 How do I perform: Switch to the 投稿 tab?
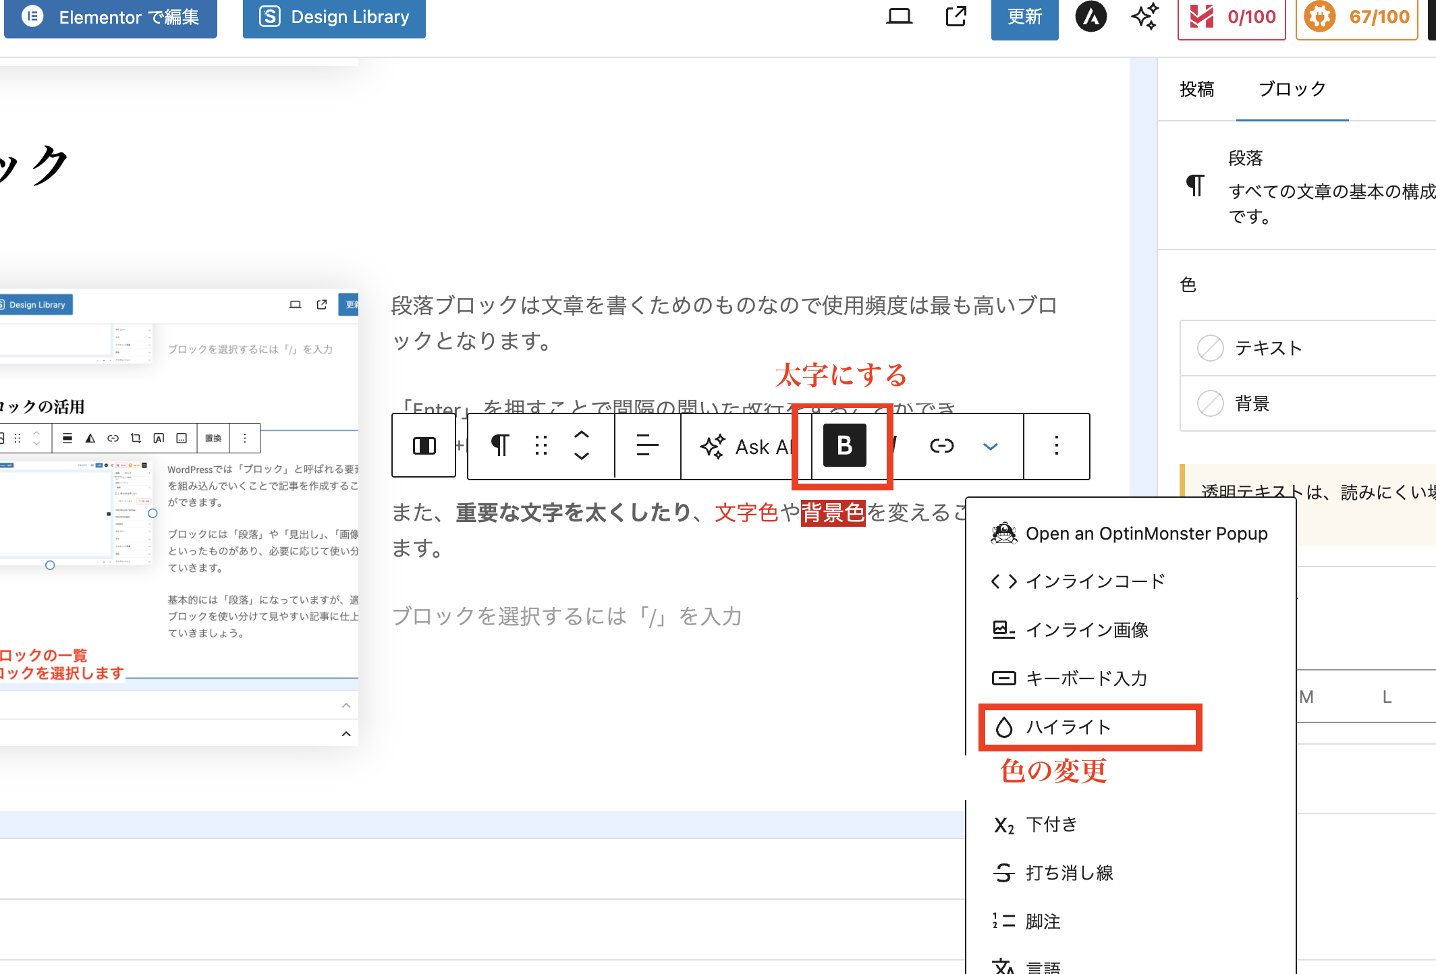pos(1196,89)
